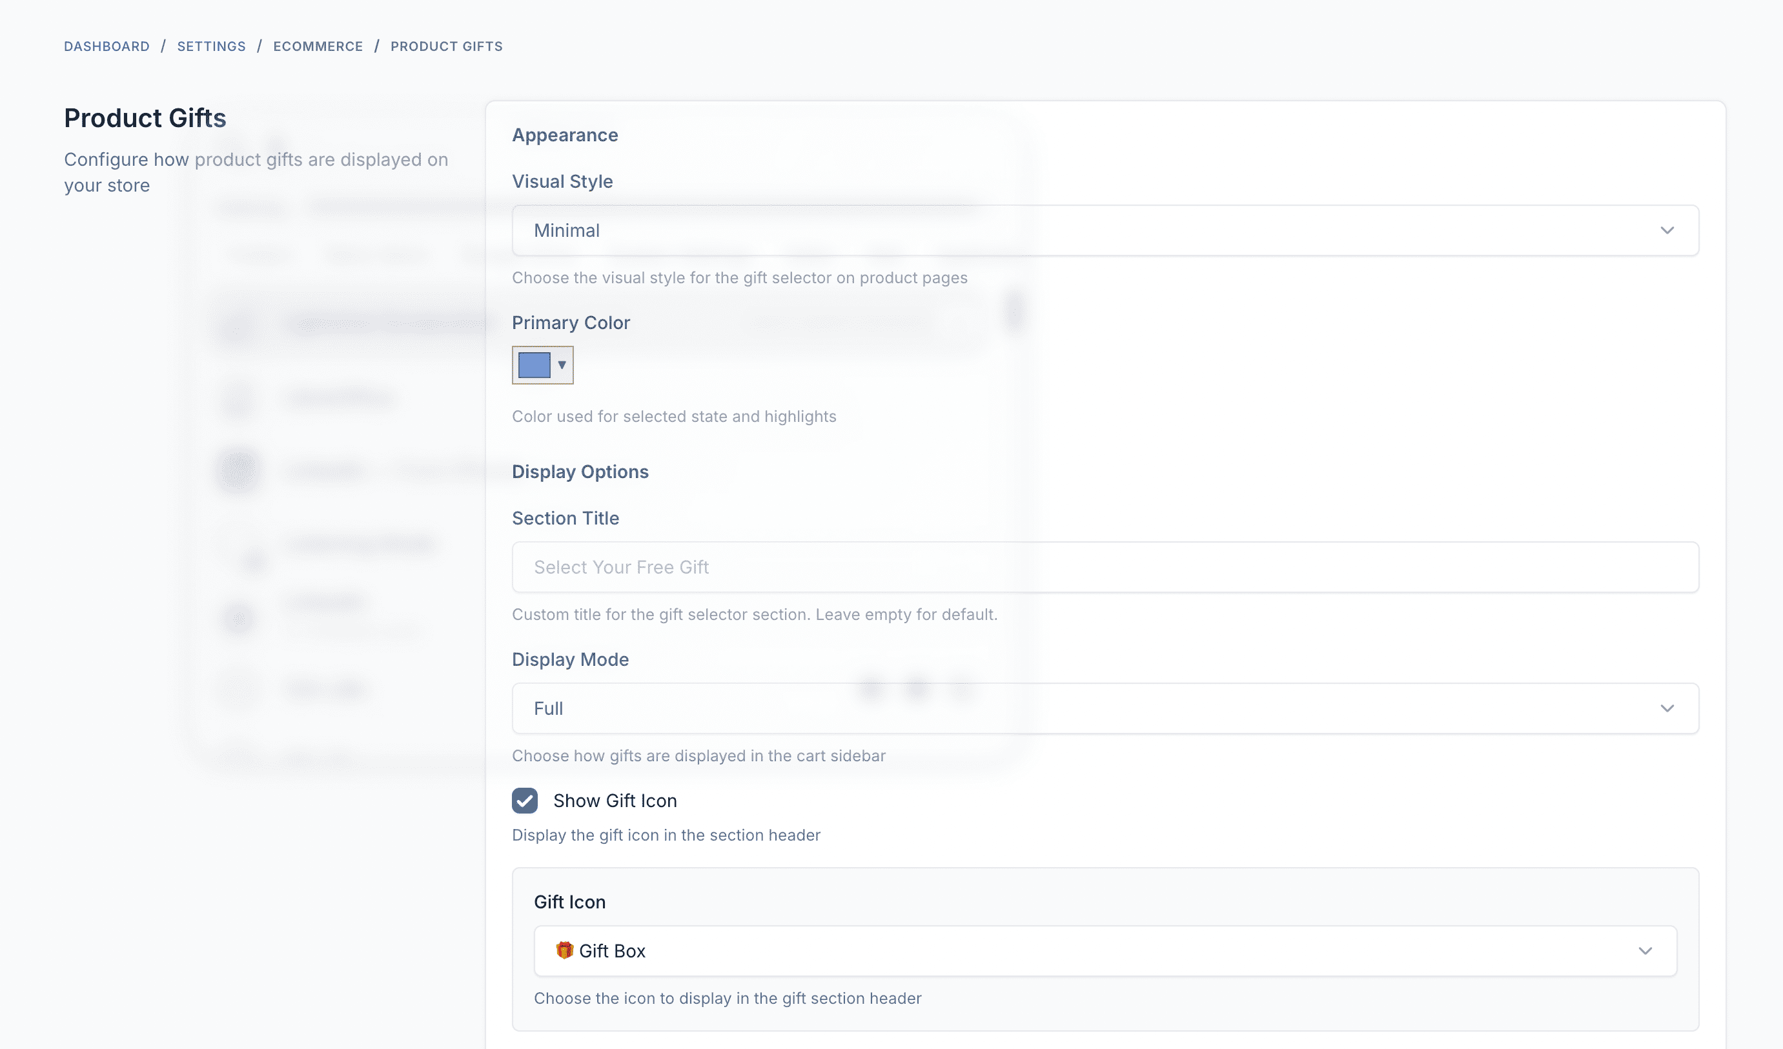This screenshot has width=1783, height=1049.
Task: Disable the Show Gift Icon checkbox
Action: click(x=524, y=801)
